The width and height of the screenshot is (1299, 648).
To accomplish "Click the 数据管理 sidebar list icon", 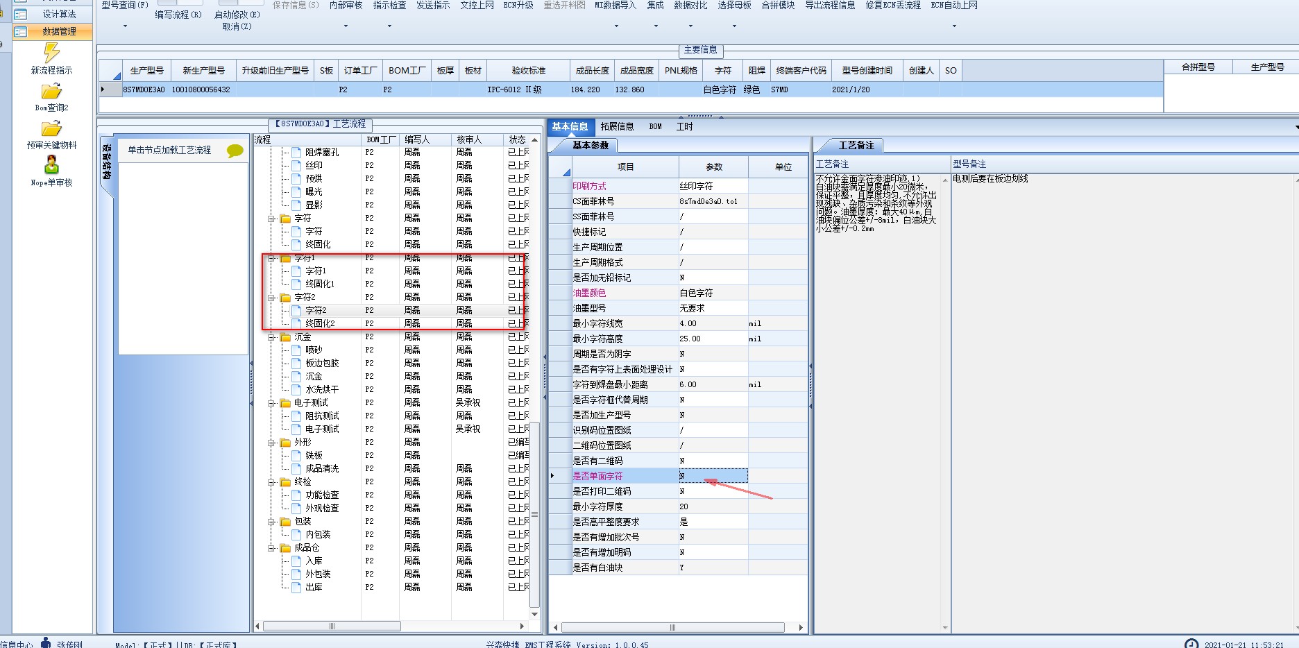I will point(21,31).
